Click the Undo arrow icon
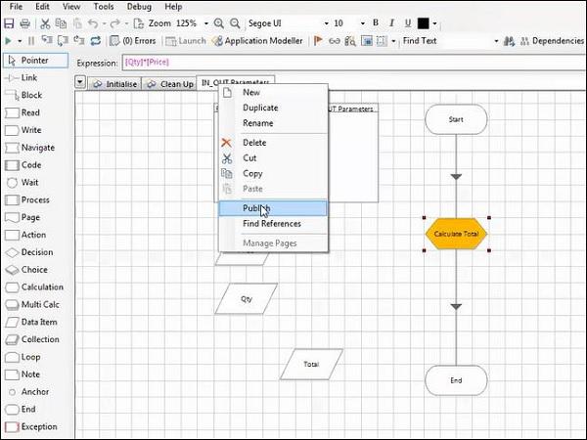This screenshot has height=440, width=587. coord(93,23)
